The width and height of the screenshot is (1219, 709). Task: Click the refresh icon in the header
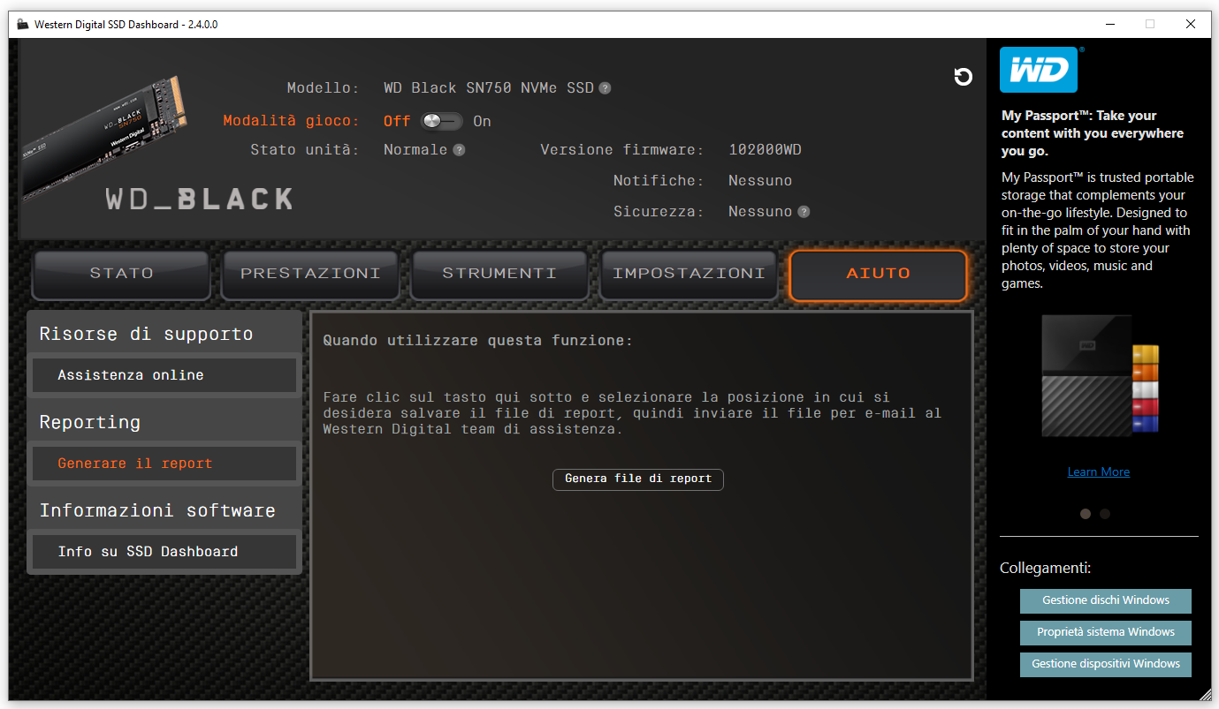[x=964, y=77]
